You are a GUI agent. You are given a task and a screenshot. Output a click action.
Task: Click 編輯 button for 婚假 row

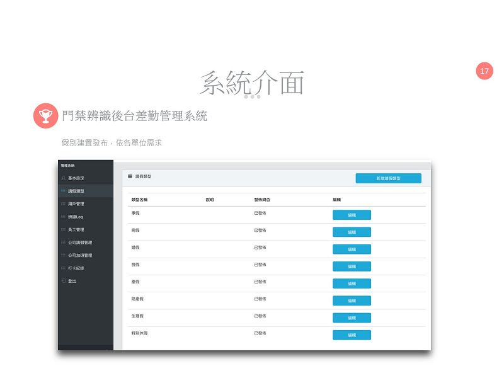point(352,249)
